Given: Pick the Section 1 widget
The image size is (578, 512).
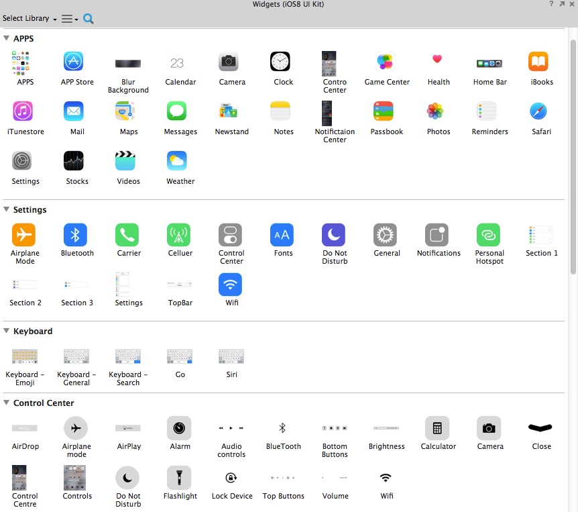Looking at the screenshot, I should click(540, 235).
